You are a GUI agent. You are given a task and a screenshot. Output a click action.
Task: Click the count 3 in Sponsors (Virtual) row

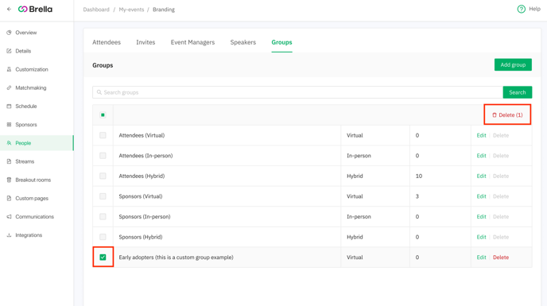(x=417, y=196)
